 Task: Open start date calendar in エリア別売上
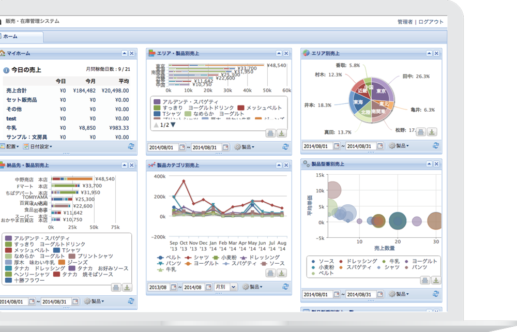click(x=337, y=146)
